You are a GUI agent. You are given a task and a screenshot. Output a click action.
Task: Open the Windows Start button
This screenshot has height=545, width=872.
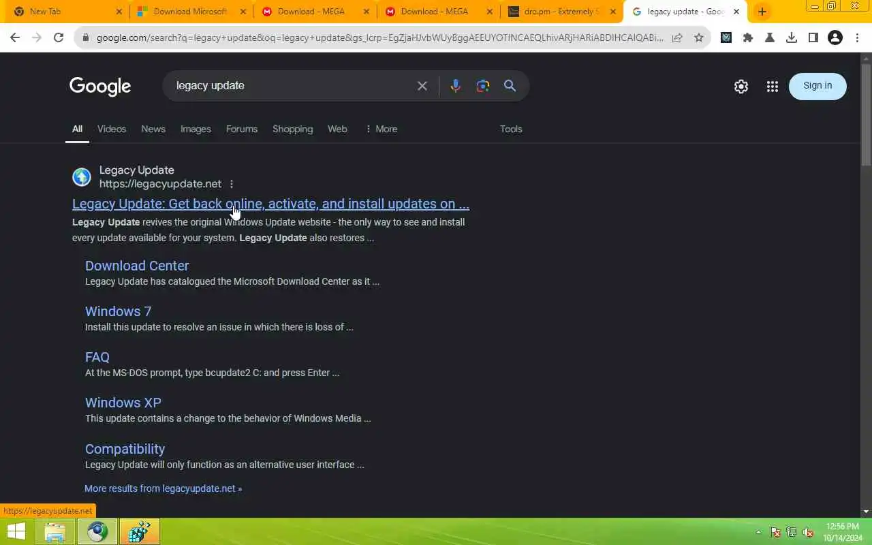16,532
